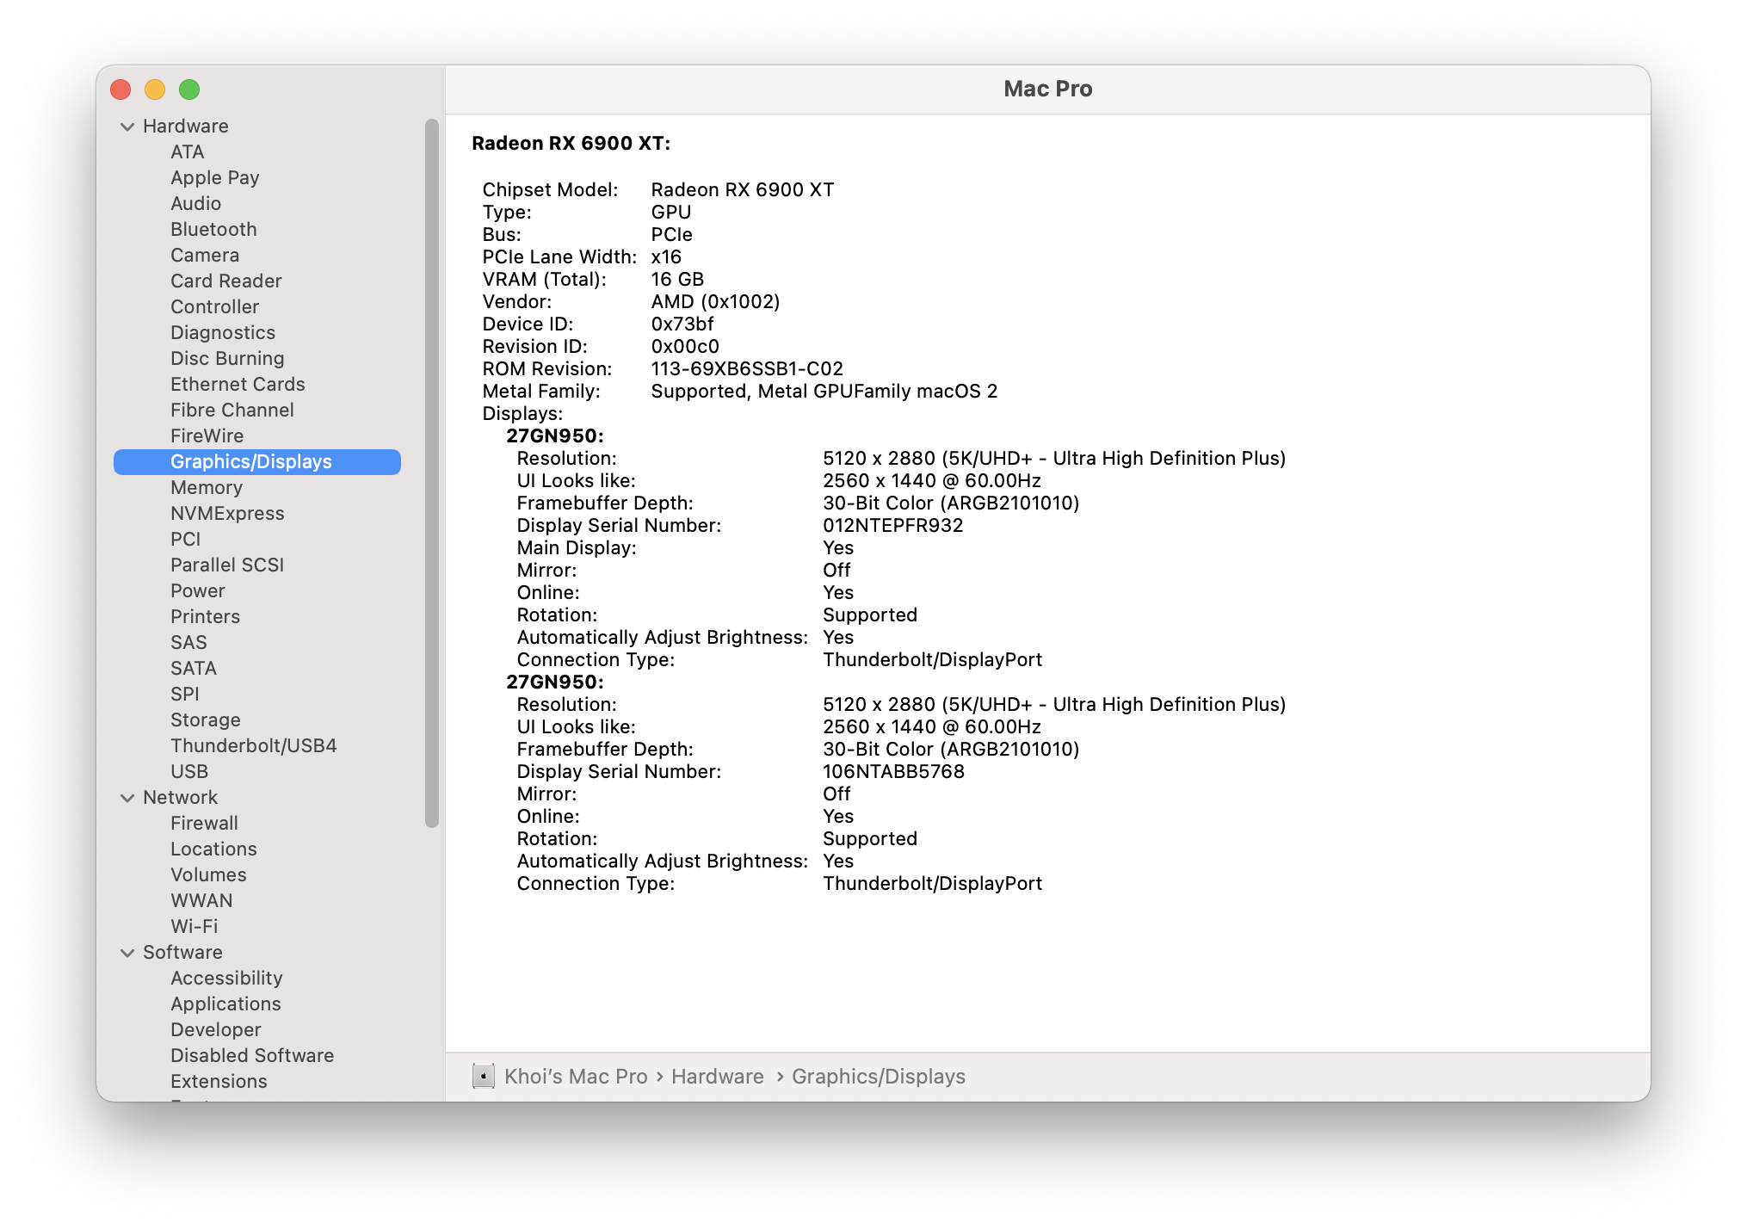Click the yellow minimize window button
The image size is (1747, 1229).
(x=155, y=90)
